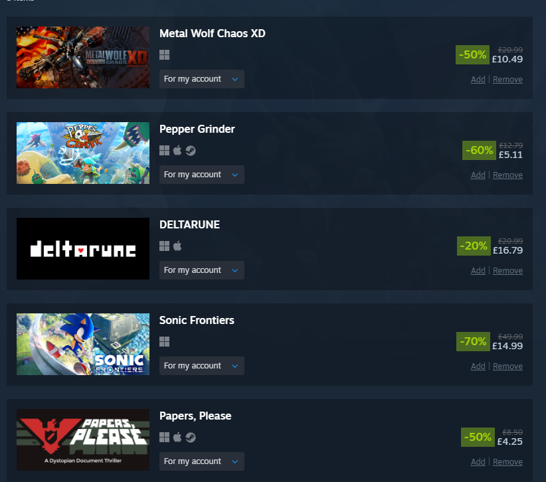Remove DELTARUNE from the cart
This screenshot has width=546, height=482.
(507, 270)
